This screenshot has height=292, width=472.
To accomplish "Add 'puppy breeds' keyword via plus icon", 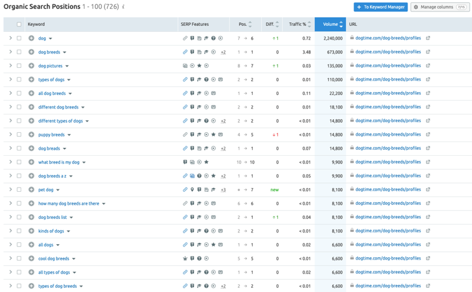I will click(31, 134).
